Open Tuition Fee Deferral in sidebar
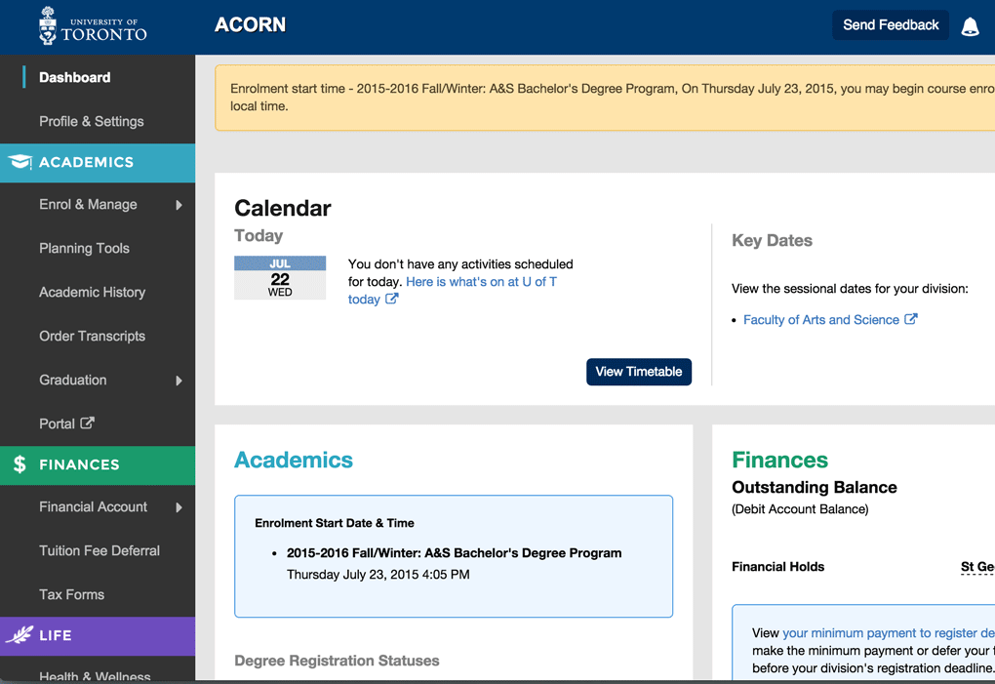Image resolution: width=995 pixels, height=684 pixels. click(x=99, y=550)
